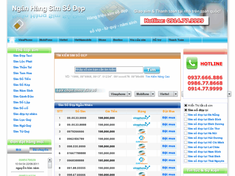Click 'Đặt mua' for 0979266666
235x176 pixels.
point(169,131)
